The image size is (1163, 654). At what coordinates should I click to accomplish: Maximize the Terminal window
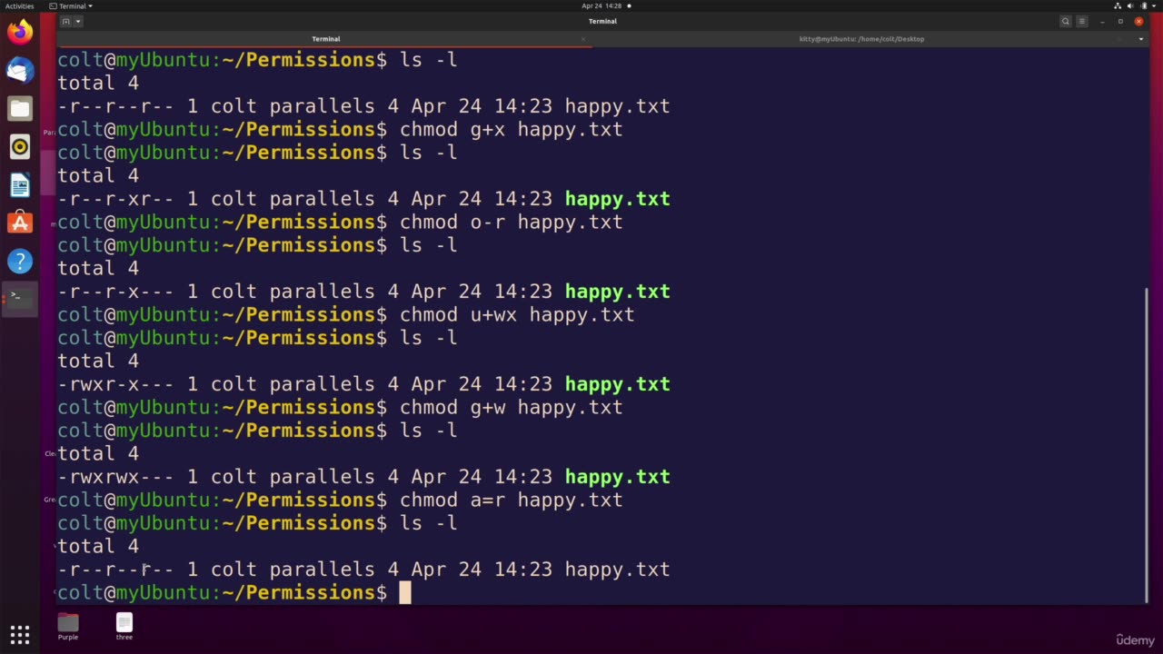1120,21
